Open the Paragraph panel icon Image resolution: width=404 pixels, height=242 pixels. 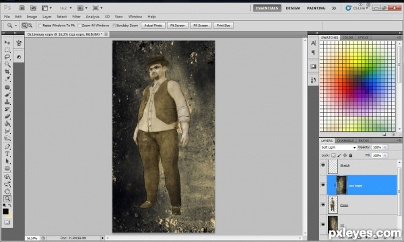click(313, 52)
